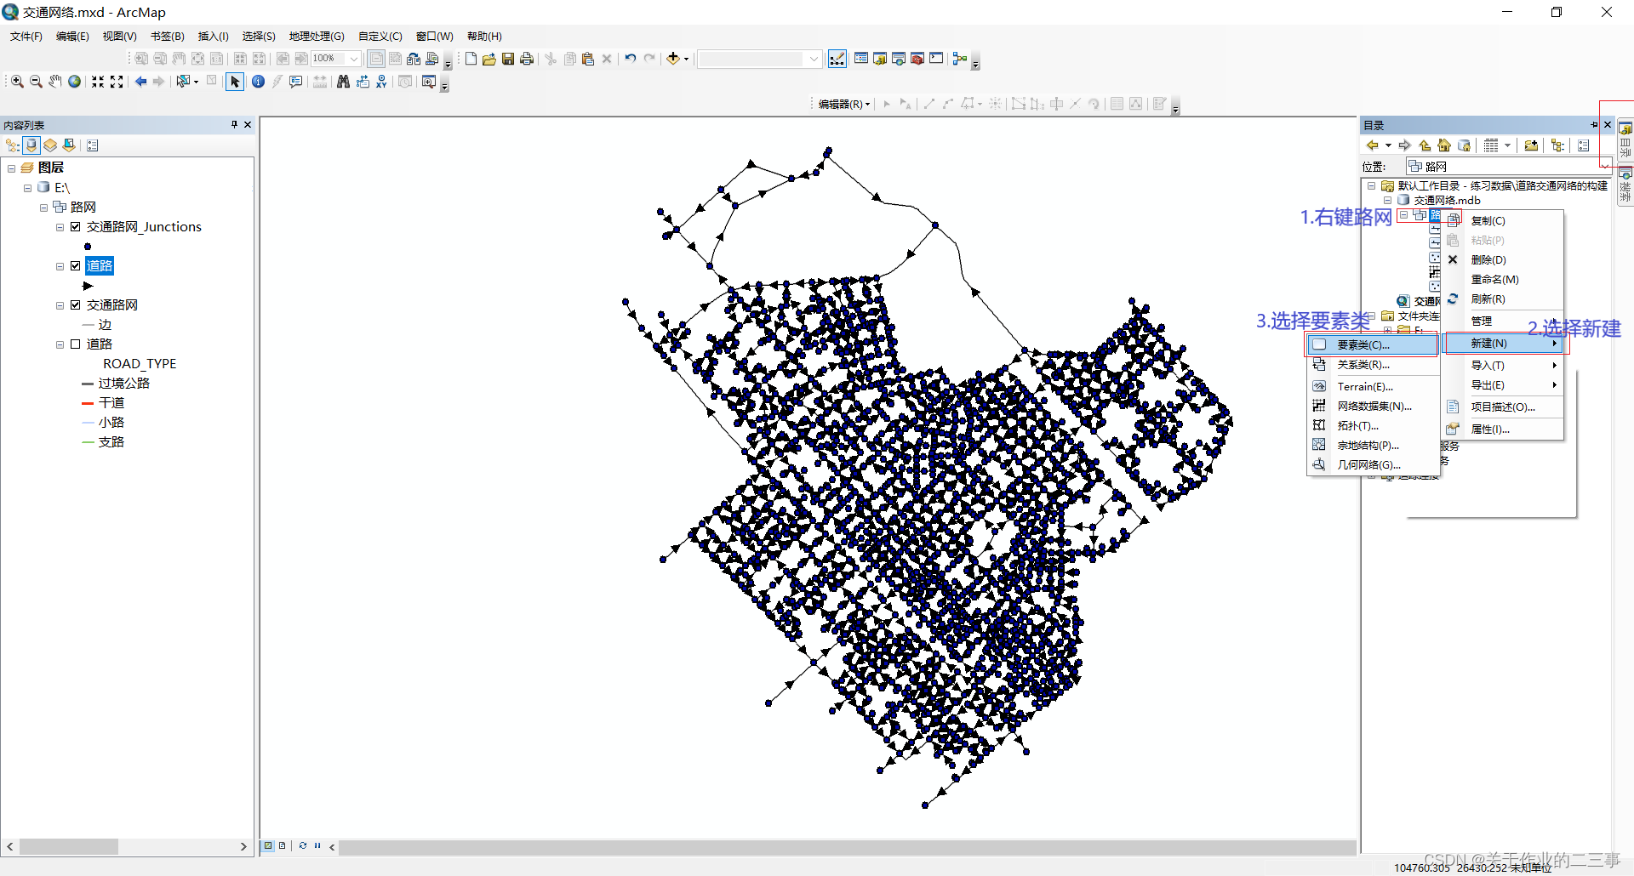Click the Full Extent globe icon
1634x876 pixels.
pyautogui.click(x=75, y=82)
